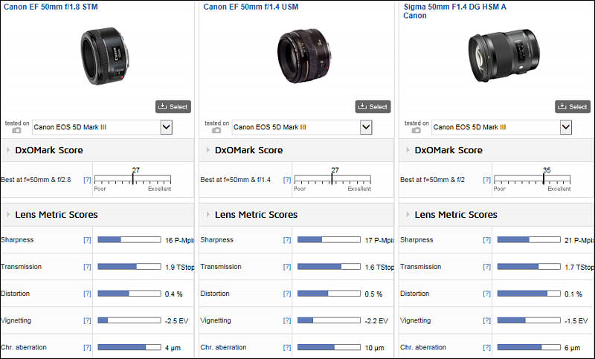Open camera dropdown for Sigma 50mm F1.4
Screen dimensions: 595x359
(x=565, y=127)
